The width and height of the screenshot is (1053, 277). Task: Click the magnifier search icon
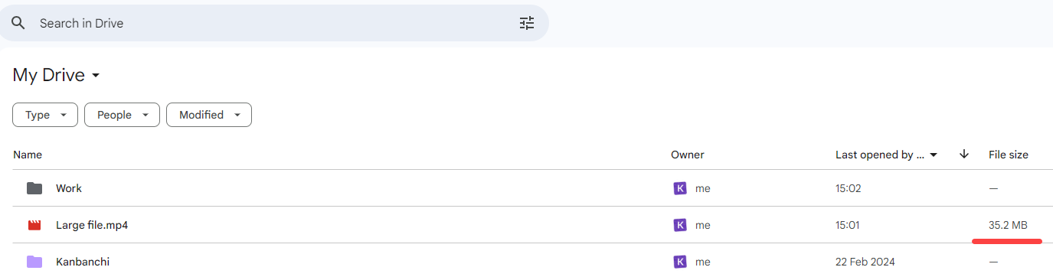(18, 23)
